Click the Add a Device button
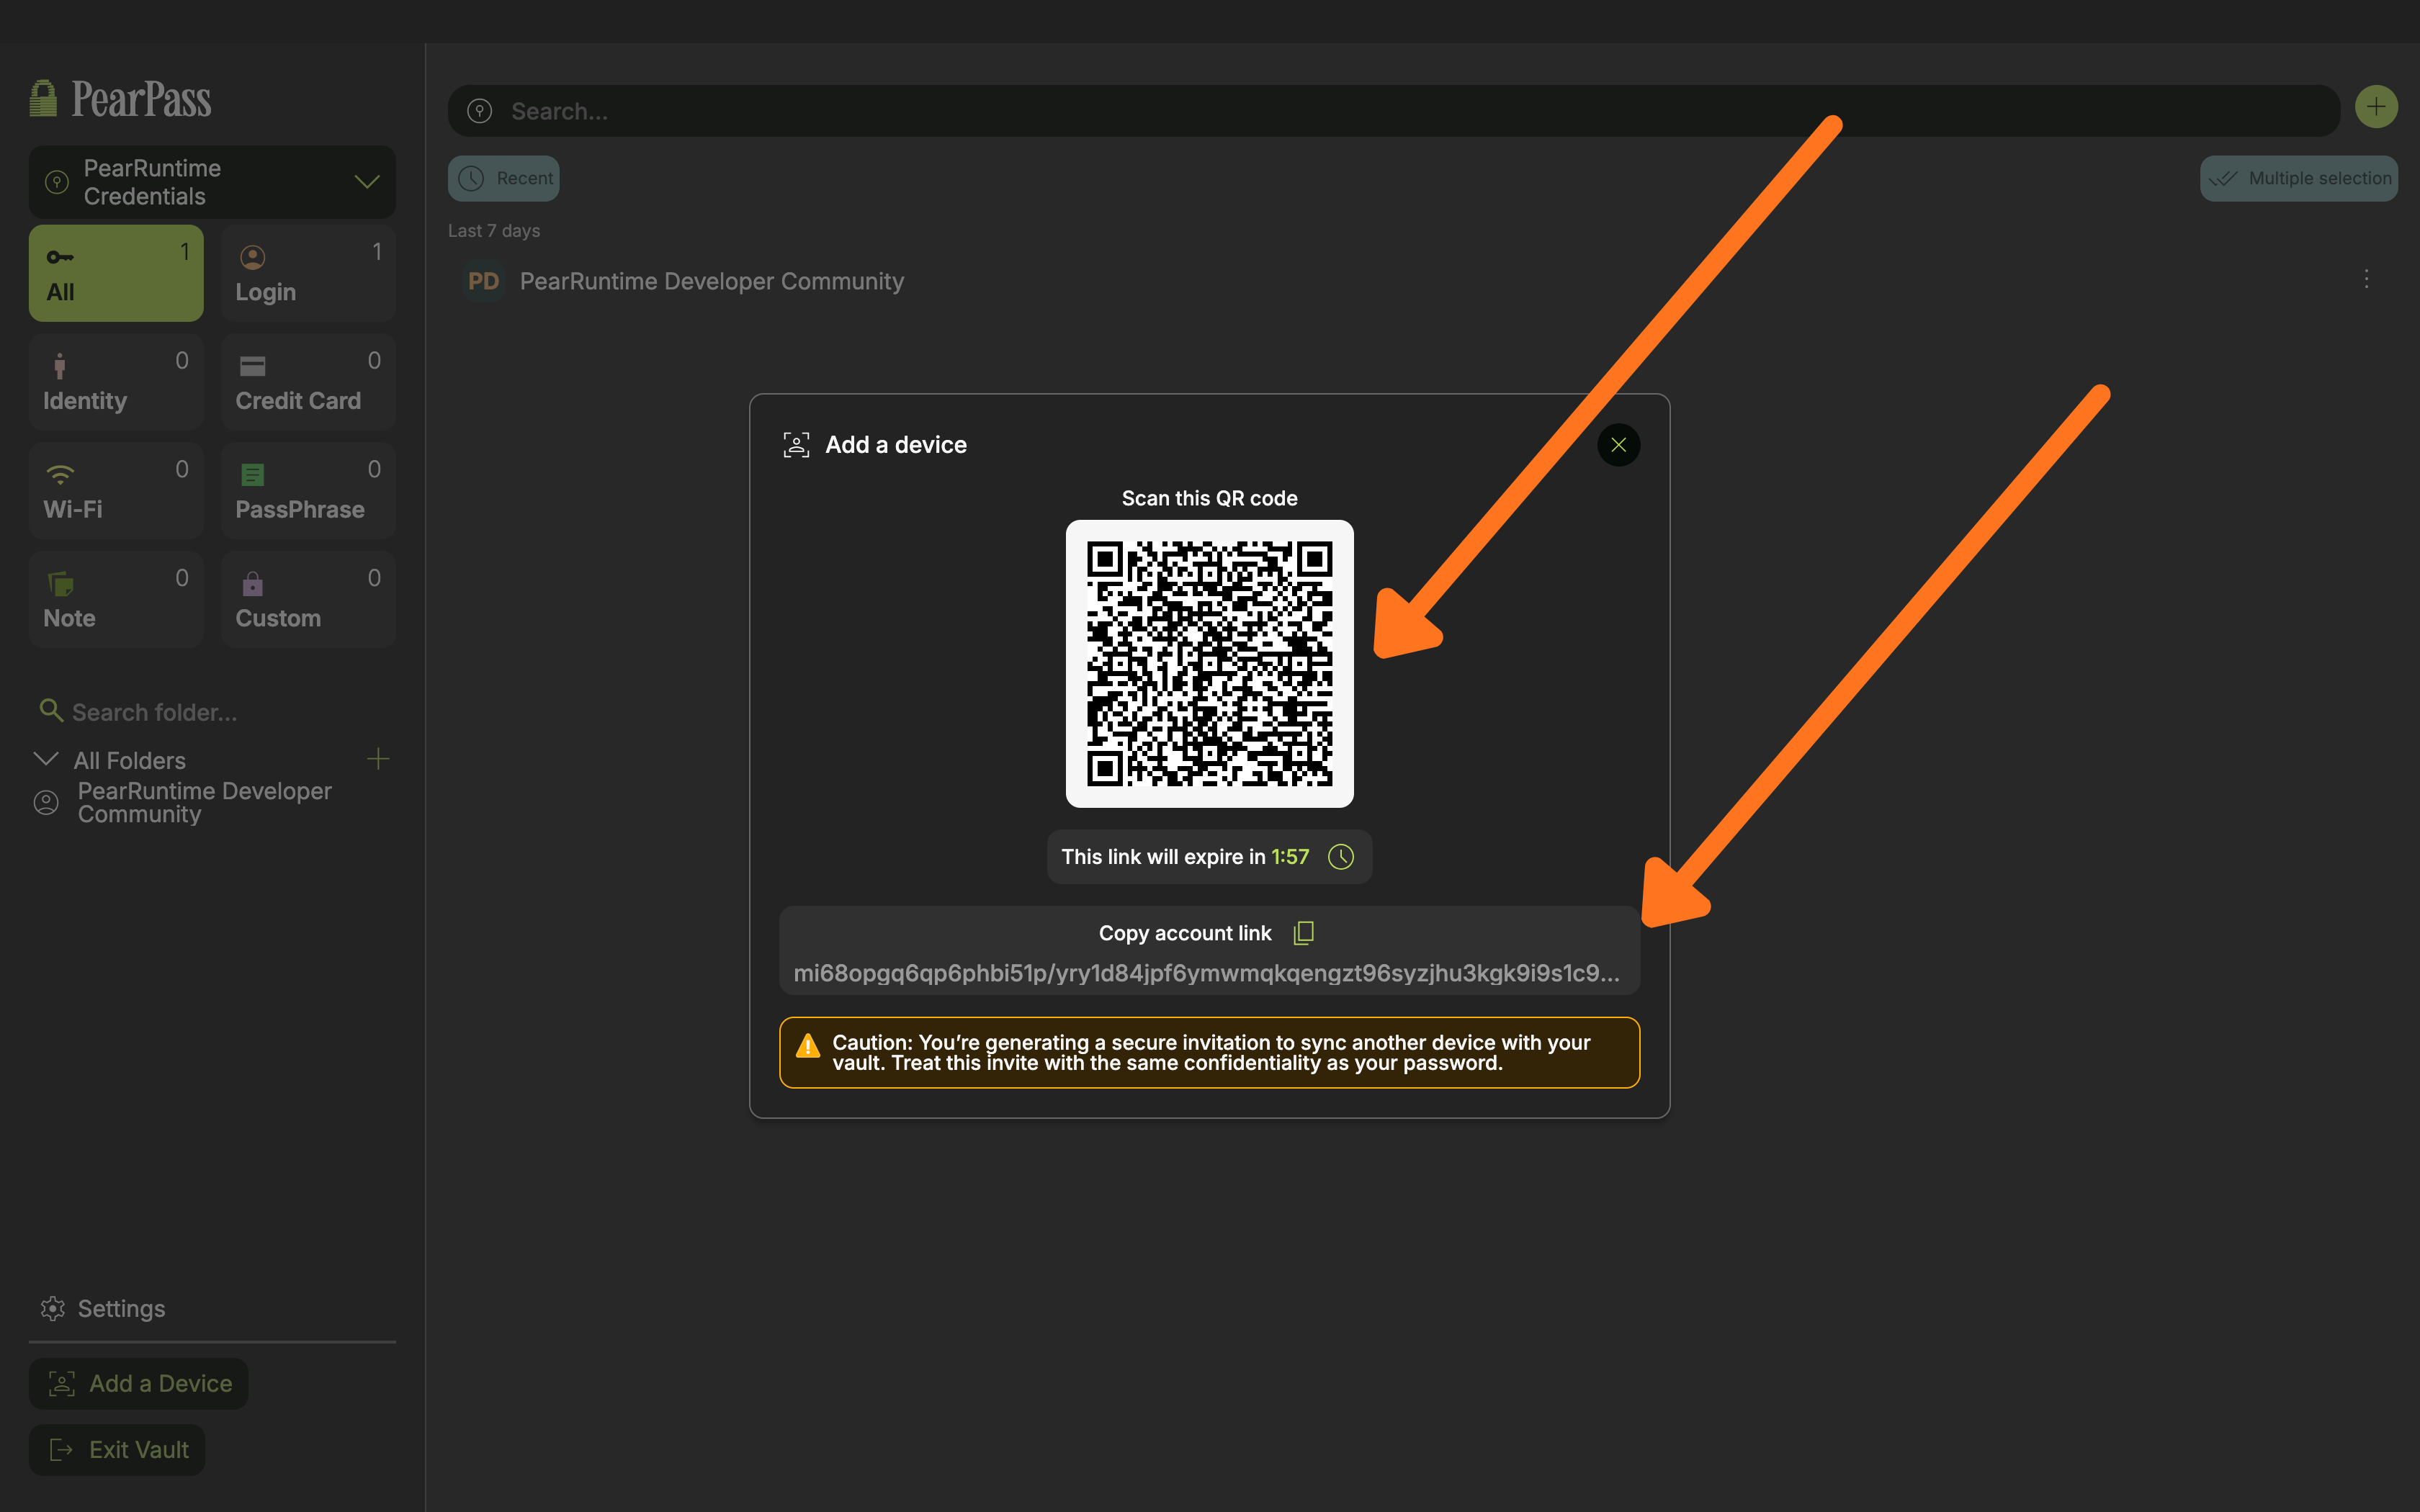The height and width of the screenshot is (1512, 2420). coord(139,1383)
